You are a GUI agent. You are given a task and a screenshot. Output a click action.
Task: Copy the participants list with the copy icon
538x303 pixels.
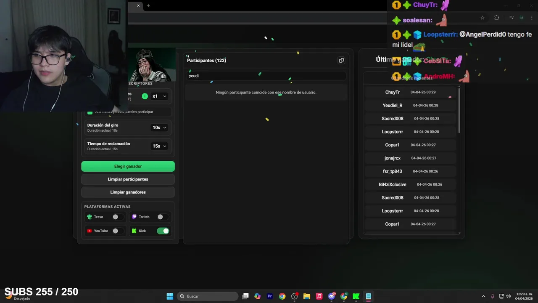click(341, 60)
